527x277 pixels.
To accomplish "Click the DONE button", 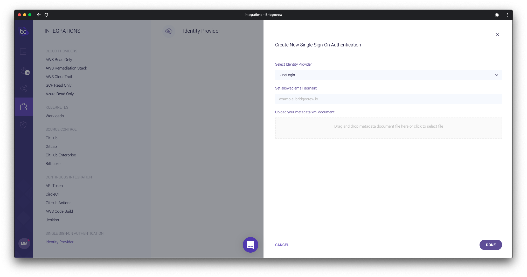I will [491, 245].
